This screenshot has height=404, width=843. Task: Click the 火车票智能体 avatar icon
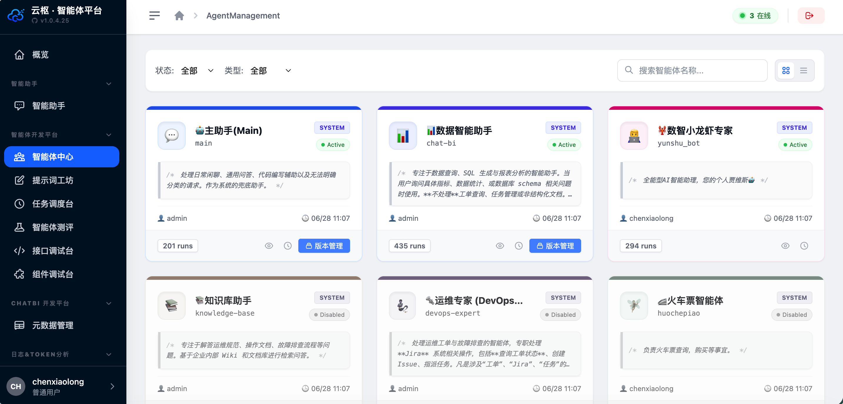[x=634, y=305]
